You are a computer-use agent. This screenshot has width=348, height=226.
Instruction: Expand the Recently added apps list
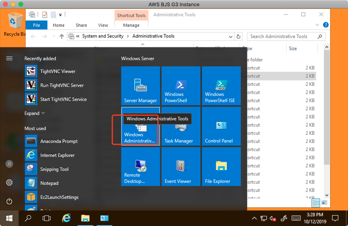point(35,113)
